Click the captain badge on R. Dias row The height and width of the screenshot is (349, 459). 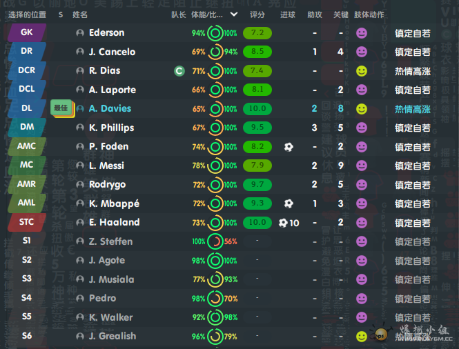[x=179, y=70]
